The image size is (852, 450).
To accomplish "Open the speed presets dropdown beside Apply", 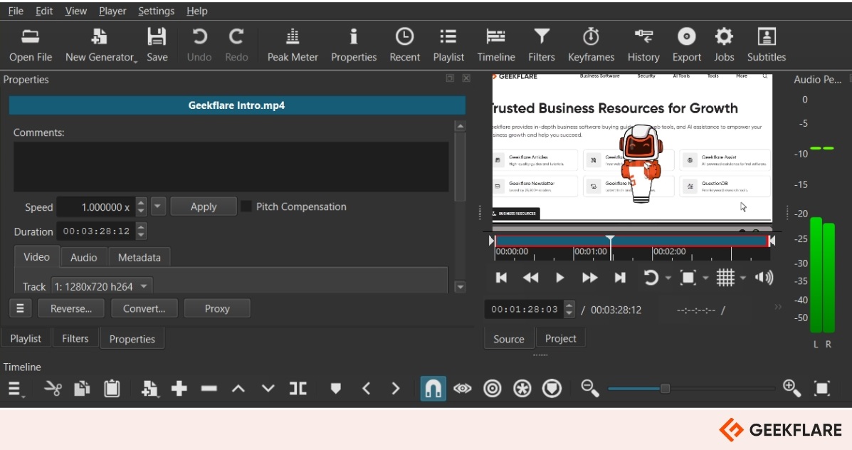I will point(158,206).
